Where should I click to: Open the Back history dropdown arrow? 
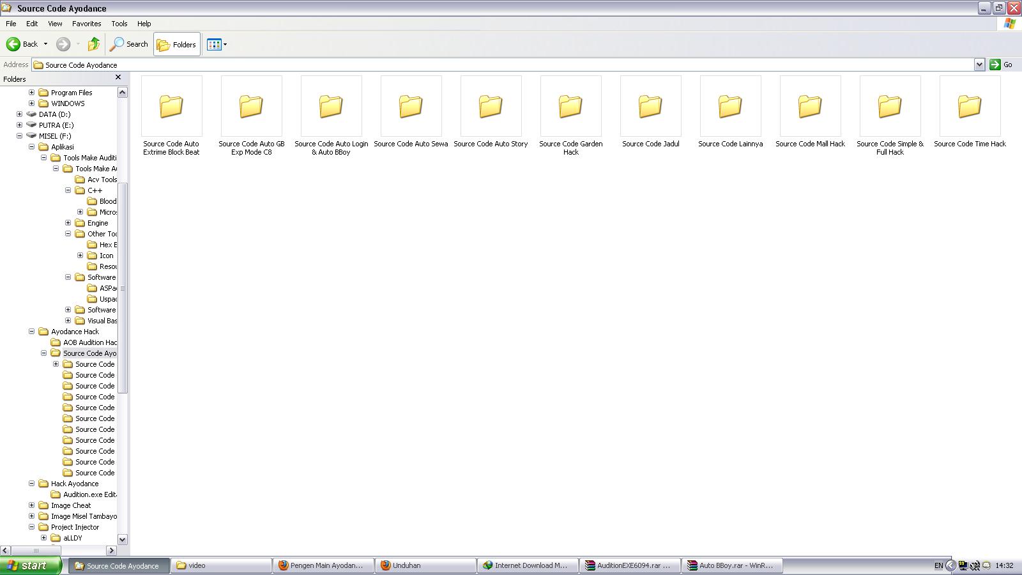(45, 44)
